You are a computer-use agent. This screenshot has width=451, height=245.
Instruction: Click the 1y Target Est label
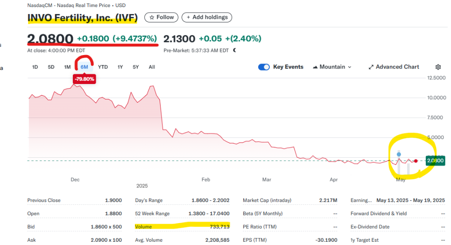[x=365, y=240]
